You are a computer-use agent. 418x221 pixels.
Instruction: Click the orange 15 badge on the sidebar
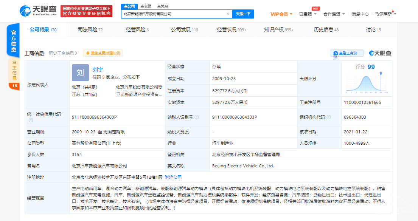click(14, 86)
